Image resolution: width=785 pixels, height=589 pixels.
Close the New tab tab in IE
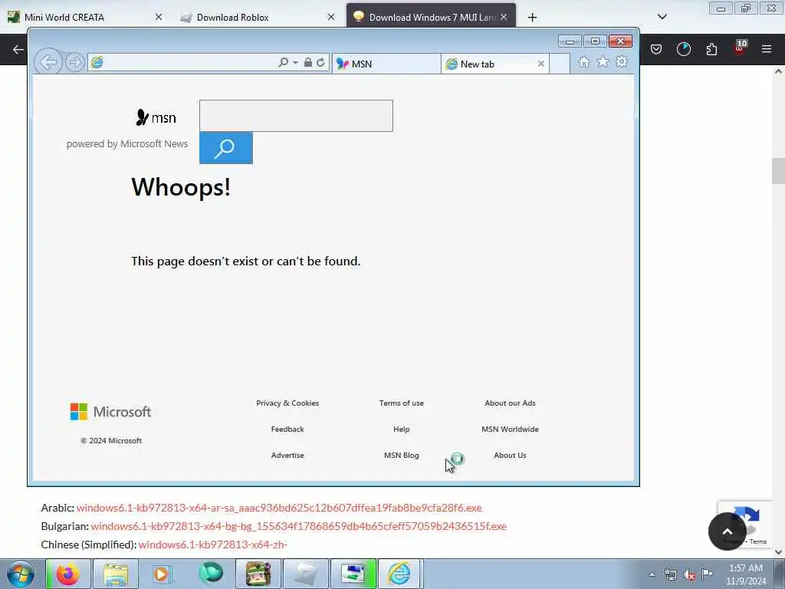(540, 64)
